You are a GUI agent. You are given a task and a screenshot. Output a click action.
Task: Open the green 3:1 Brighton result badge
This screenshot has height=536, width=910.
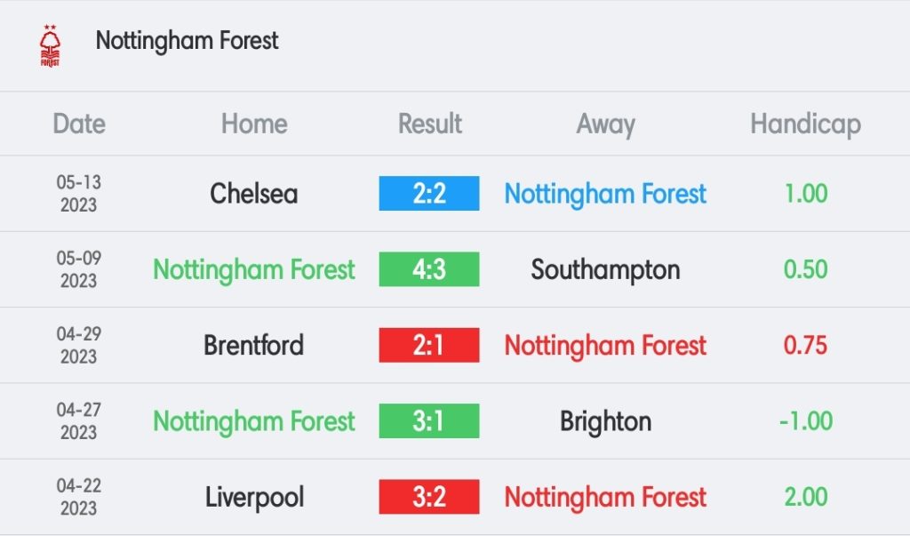429,421
